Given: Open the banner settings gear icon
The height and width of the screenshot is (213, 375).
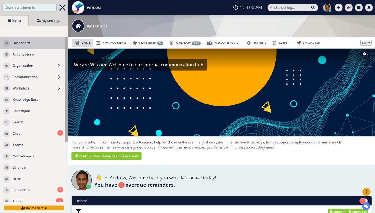Looking at the screenshot, I should pyautogui.click(x=364, y=54).
